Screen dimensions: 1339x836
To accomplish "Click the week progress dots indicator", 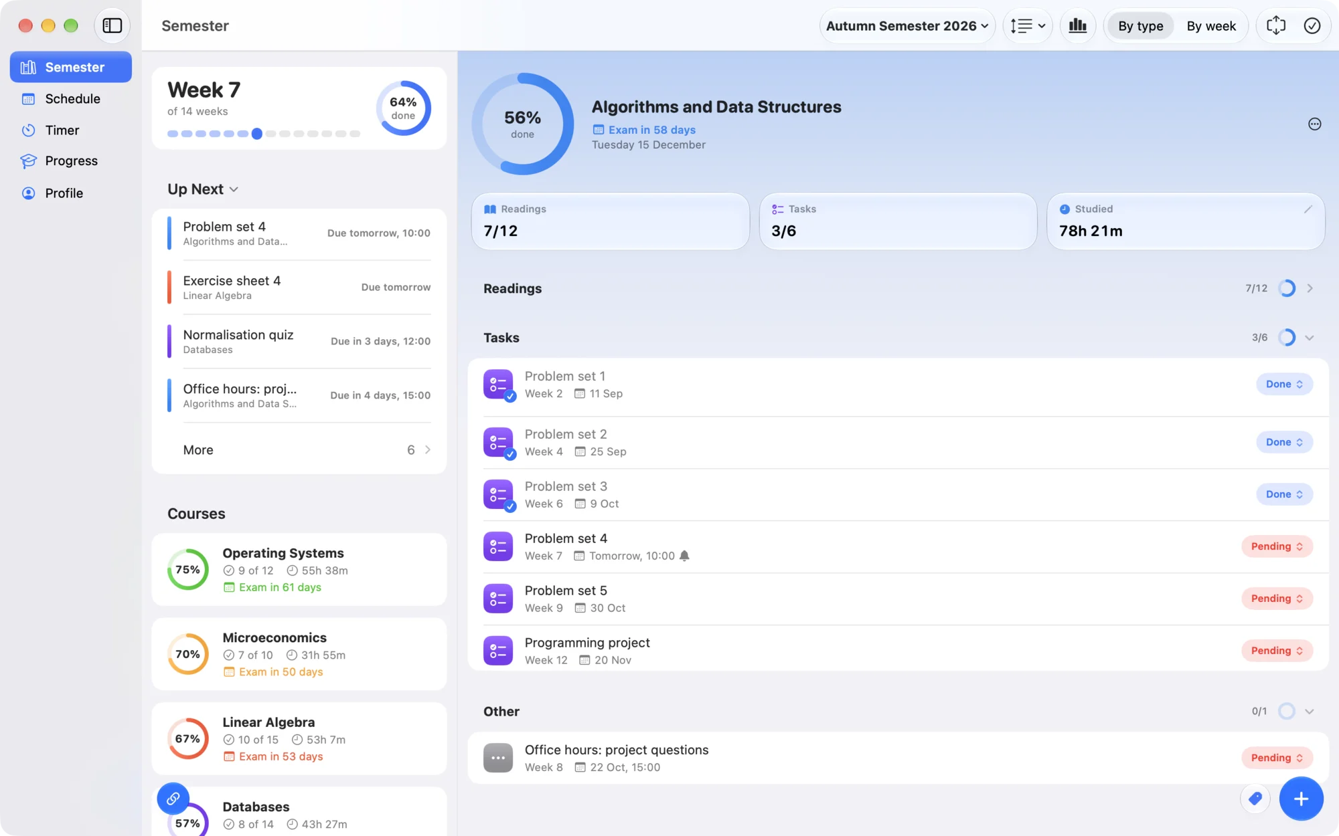I will coord(264,134).
